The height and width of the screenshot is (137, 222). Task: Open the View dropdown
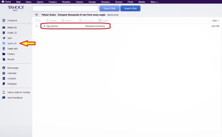(x=216, y=21)
